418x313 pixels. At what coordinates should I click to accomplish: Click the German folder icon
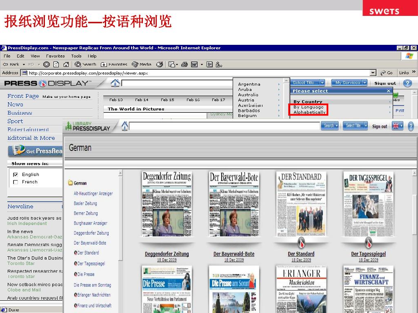pos(70,183)
